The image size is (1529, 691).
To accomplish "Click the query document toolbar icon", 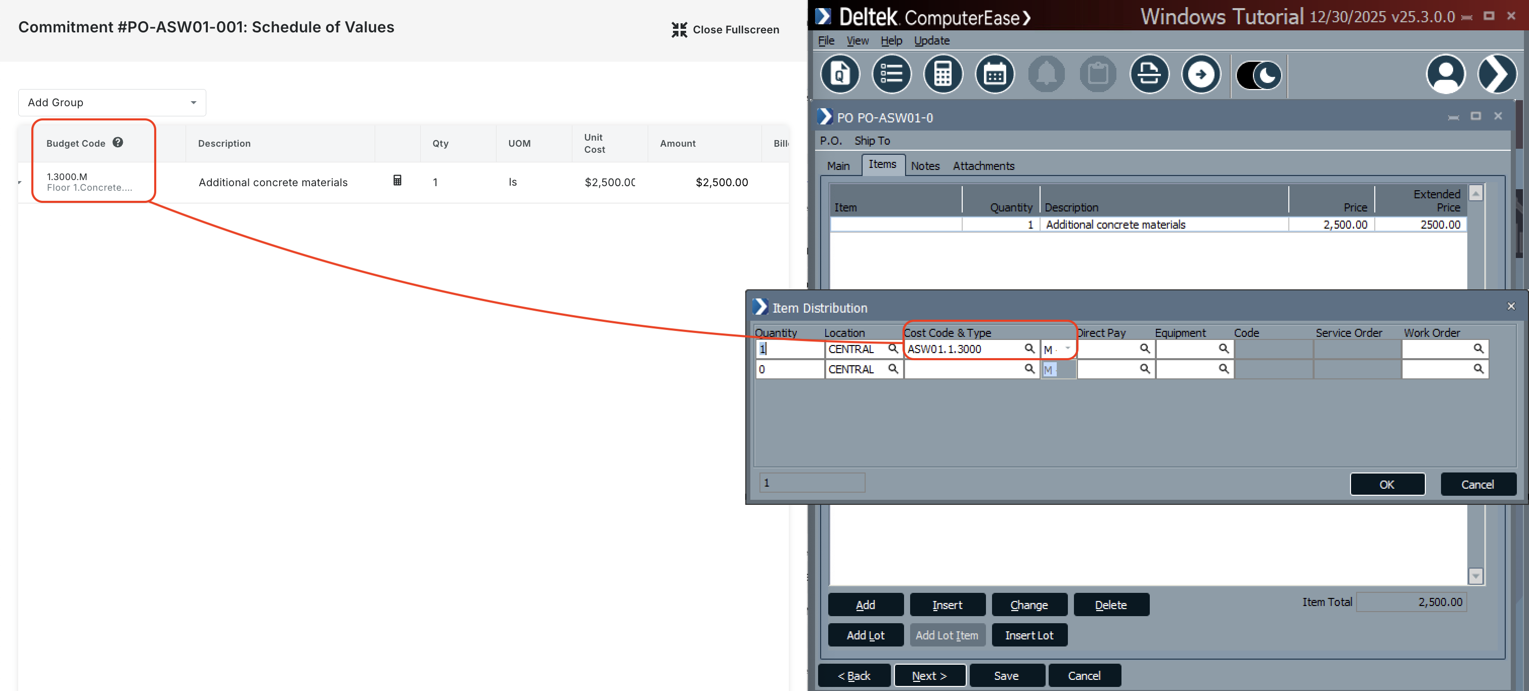I will (x=839, y=74).
